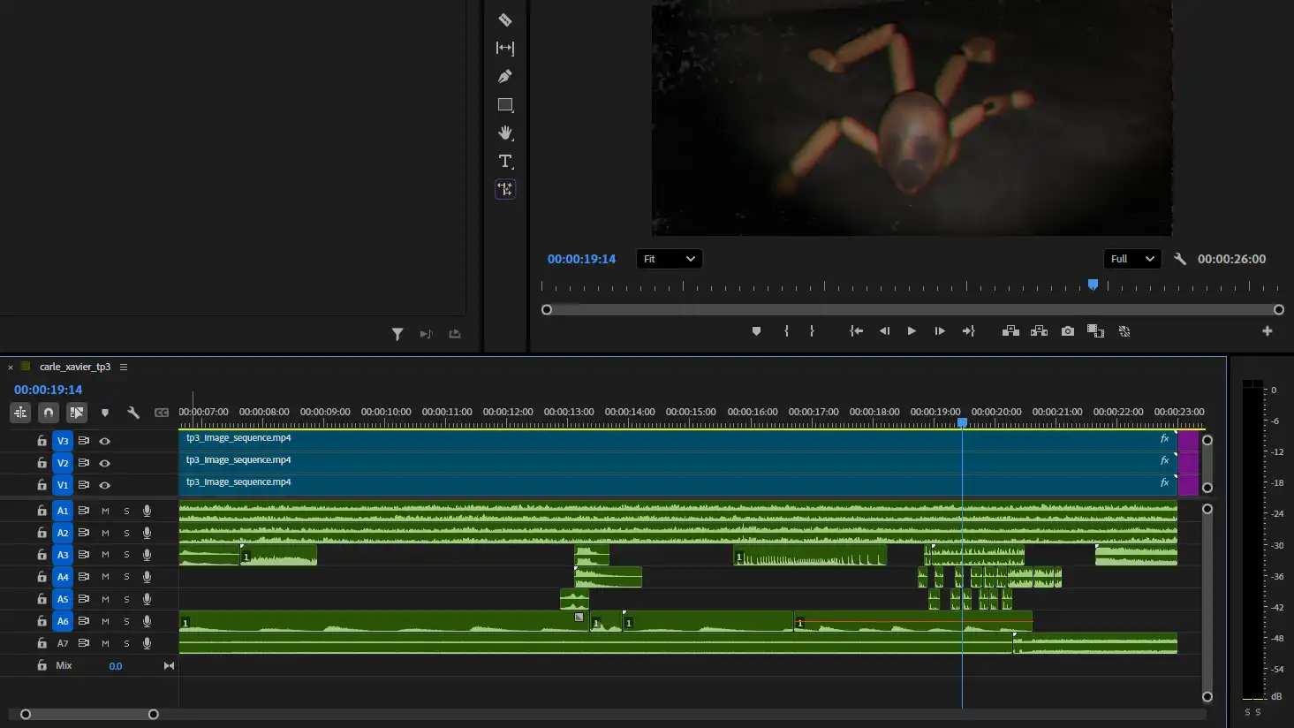Select the Type tool
The height and width of the screenshot is (728, 1294).
tap(505, 161)
